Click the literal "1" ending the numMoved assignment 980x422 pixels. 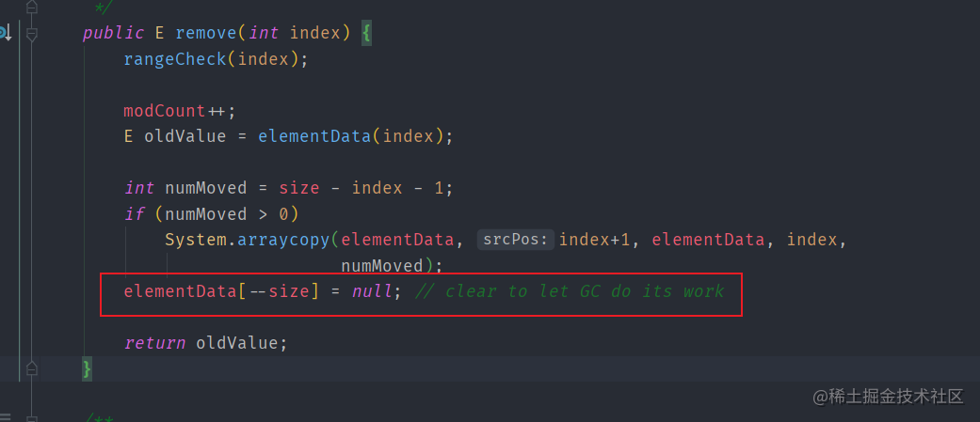click(x=439, y=188)
